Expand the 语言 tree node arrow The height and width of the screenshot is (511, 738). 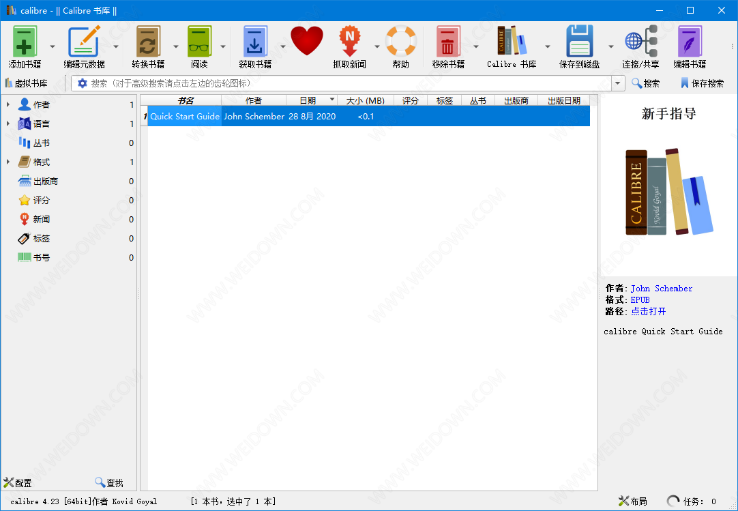(8, 124)
